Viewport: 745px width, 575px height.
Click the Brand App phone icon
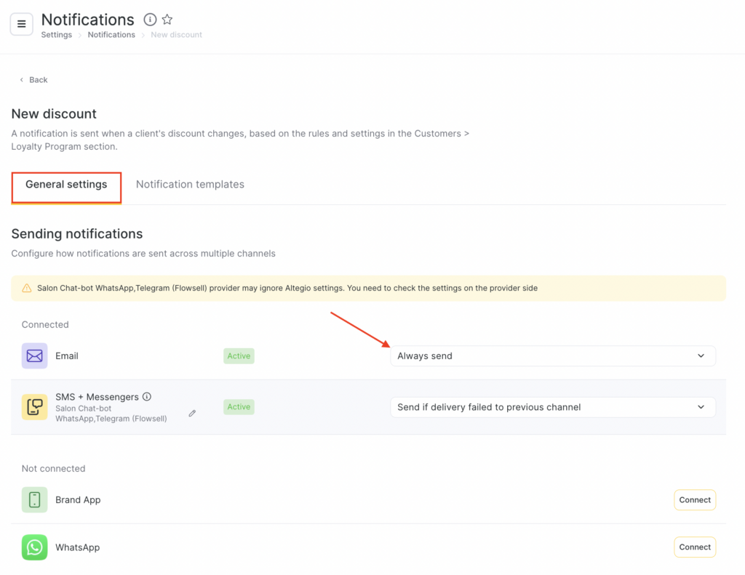coord(34,500)
